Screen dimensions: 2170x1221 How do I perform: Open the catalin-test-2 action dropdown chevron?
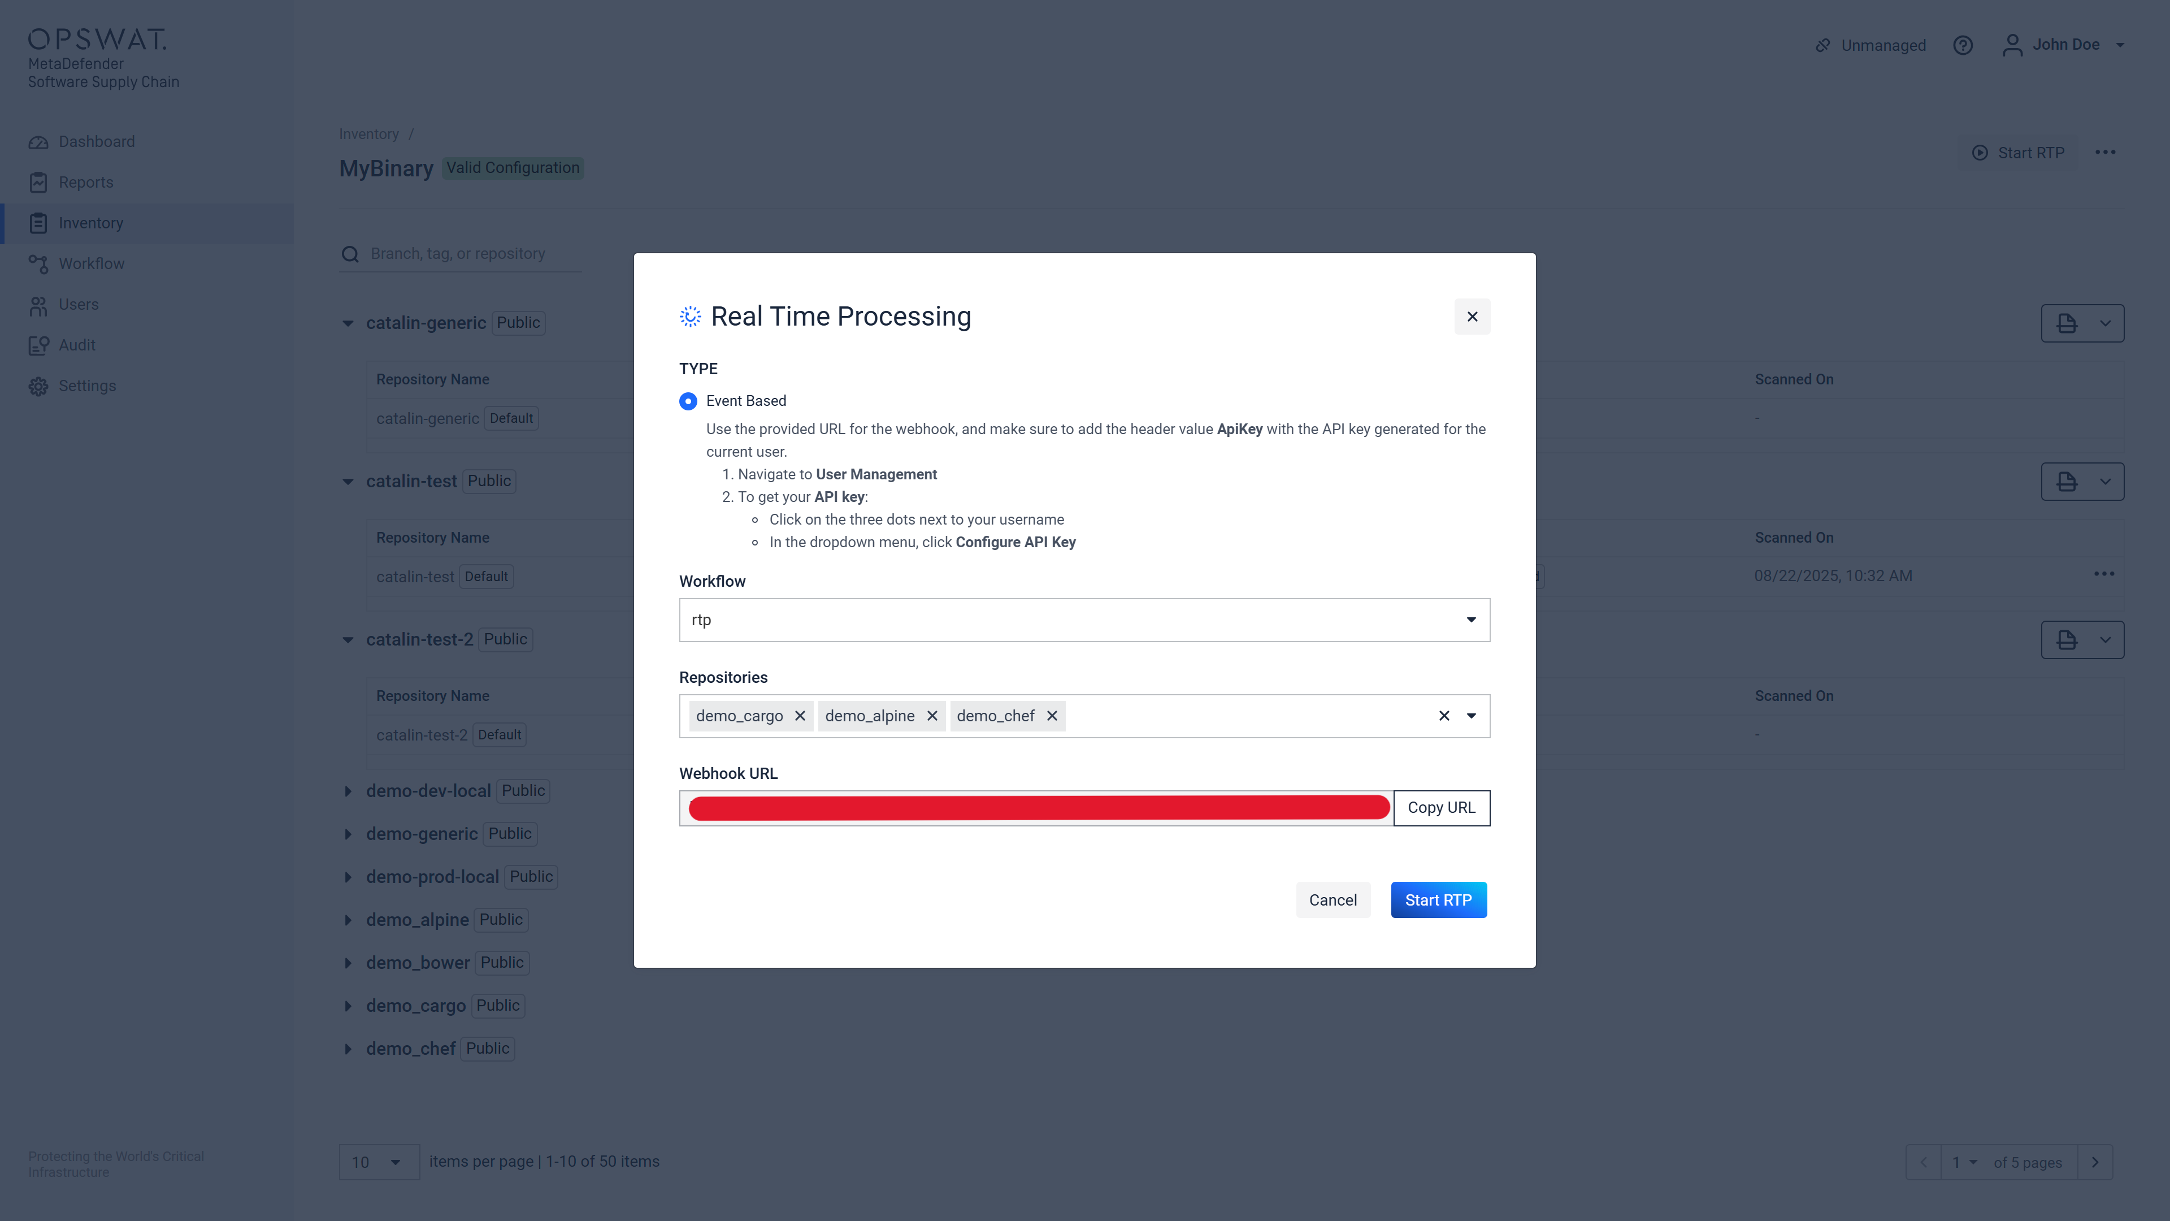pyautogui.click(x=2105, y=640)
